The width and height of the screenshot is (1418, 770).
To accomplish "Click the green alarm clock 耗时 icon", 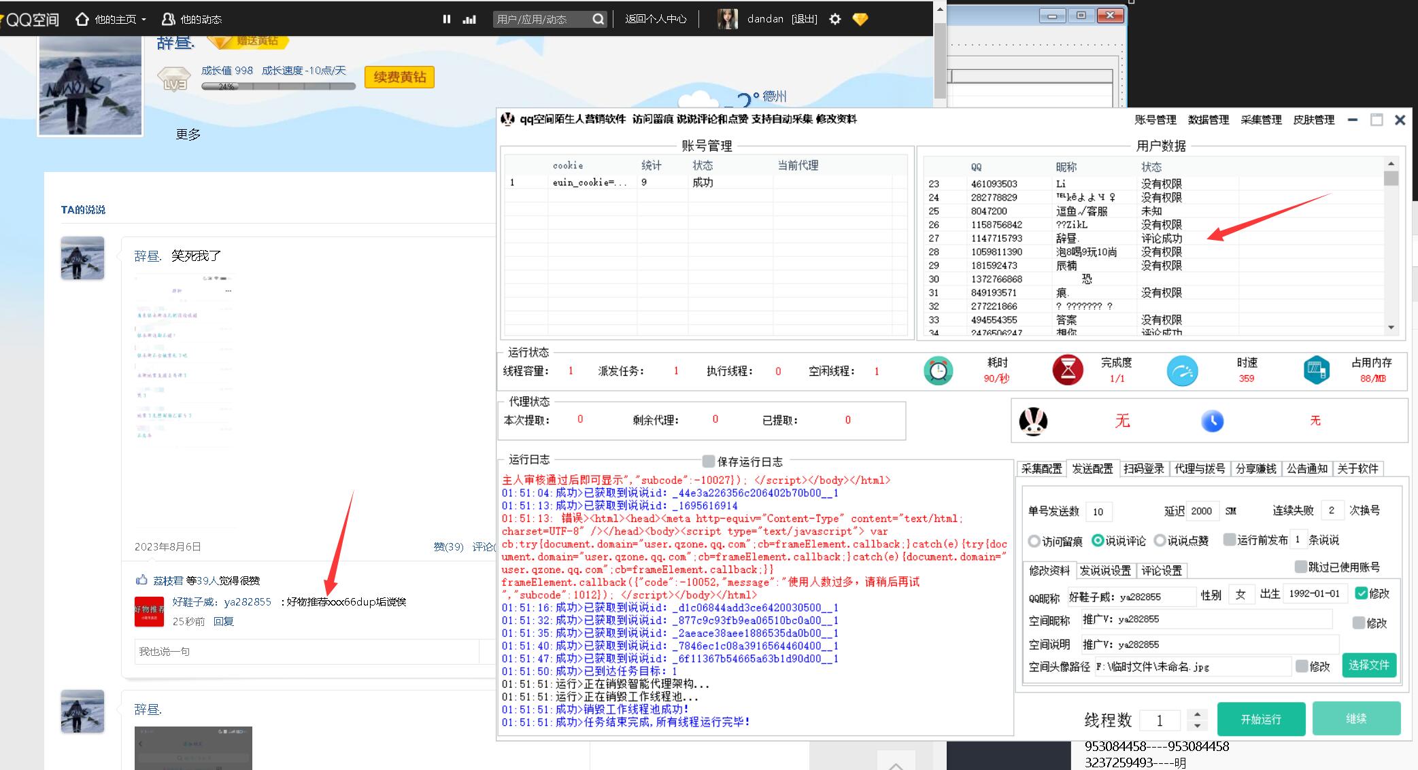I will (x=938, y=370).
